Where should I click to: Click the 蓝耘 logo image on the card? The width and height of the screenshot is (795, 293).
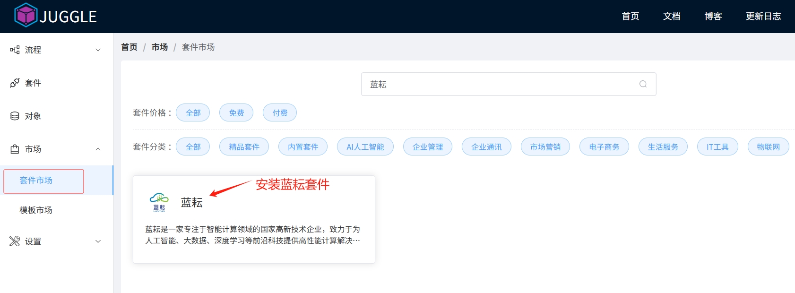(159, 202)
